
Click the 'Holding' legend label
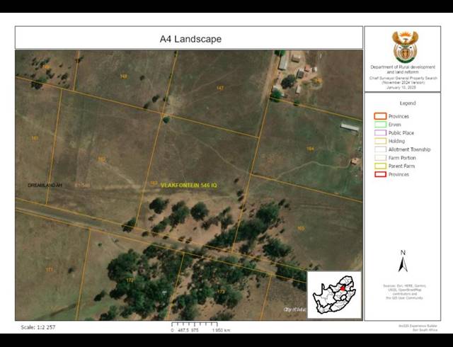click(396, 141)
